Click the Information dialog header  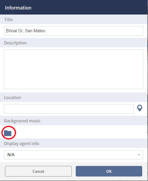pos(74,7)
